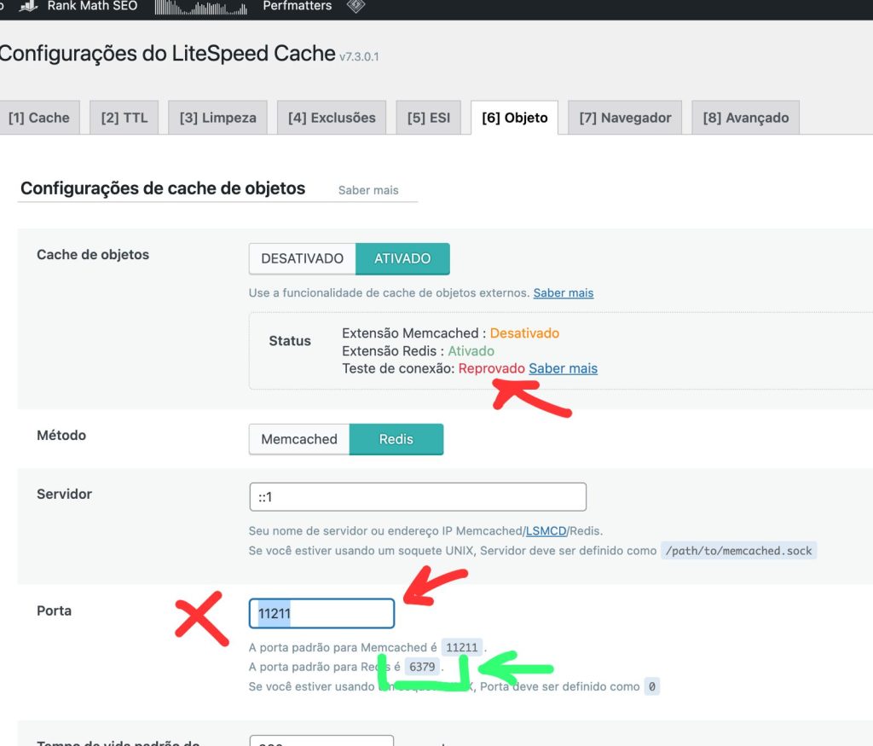Click the Servidor input field
This screenshot has width=873, height=746.
point(417,497)
